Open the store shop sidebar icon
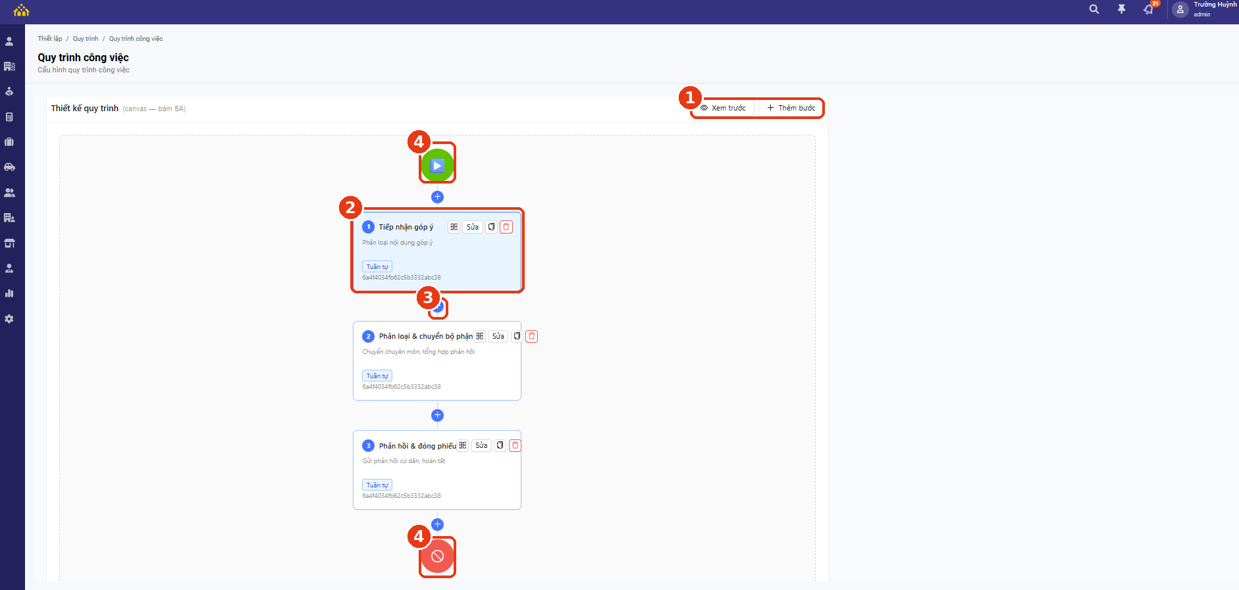The image size is (1239, 590). pyautogui.click(x=9, y=243)
